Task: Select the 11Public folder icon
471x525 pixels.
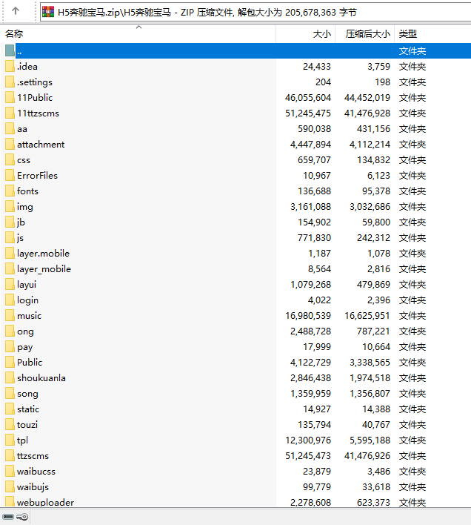Action: click(x=10, y=97)
